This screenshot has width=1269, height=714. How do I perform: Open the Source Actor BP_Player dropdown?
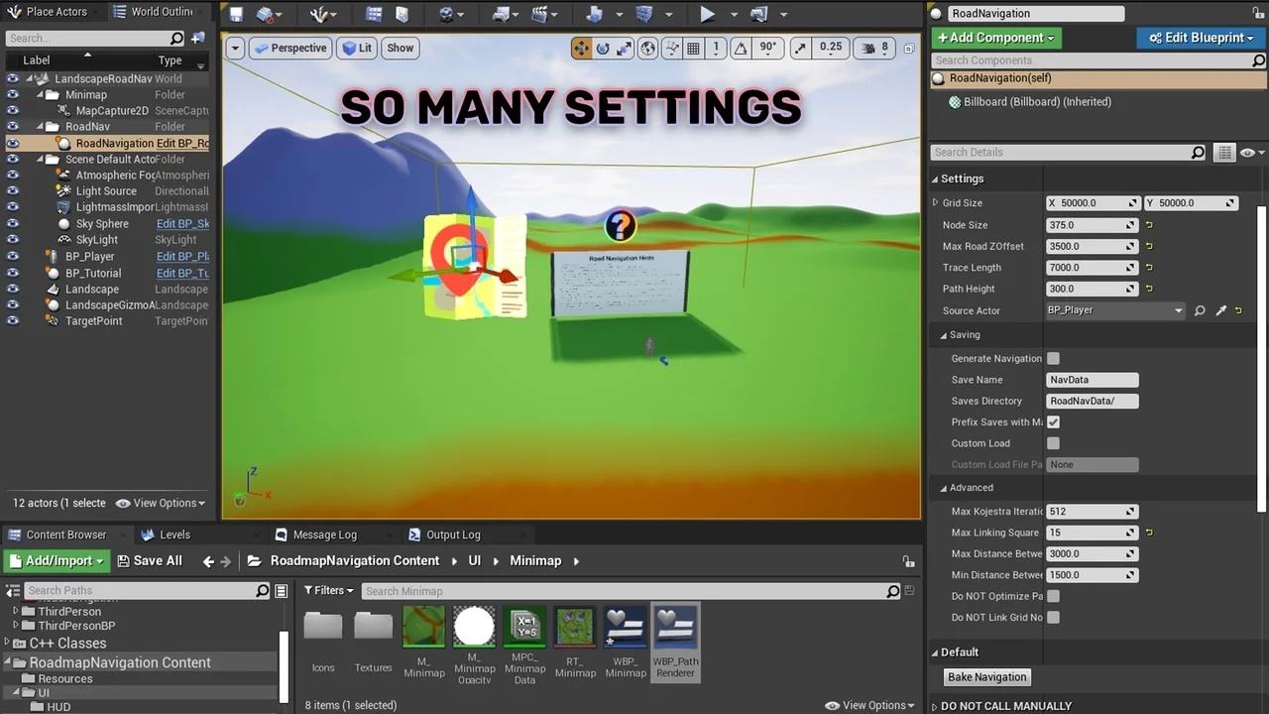(1115, 310)
